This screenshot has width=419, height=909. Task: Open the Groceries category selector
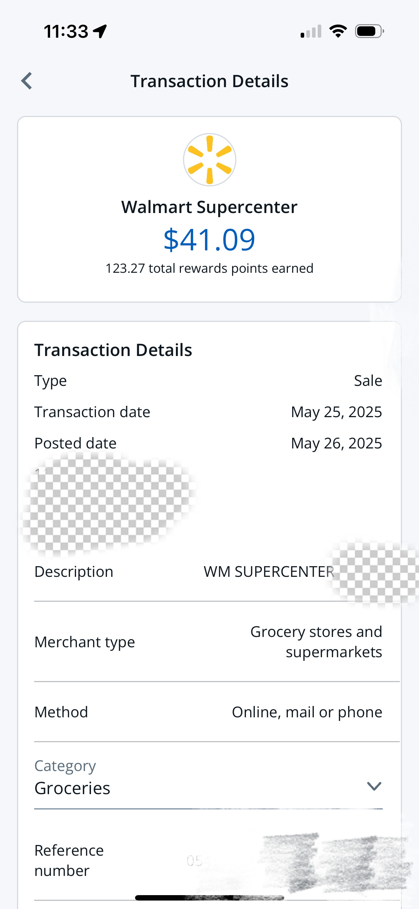pyautogui.click(x=72, y=788)
